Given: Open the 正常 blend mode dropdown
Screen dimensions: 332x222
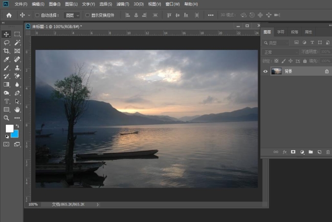Looking at the screenshot, I should (x=280, y=52).
